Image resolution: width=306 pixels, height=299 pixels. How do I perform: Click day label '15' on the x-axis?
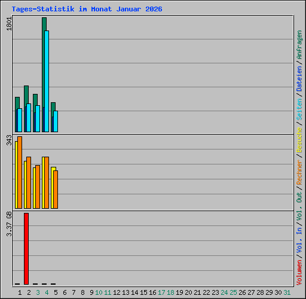click(143, 292)
